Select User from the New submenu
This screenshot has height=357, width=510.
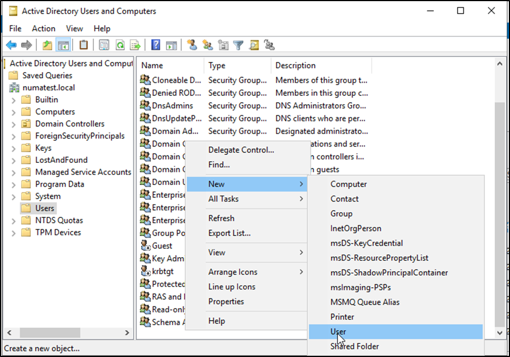[x=338, y=331]
